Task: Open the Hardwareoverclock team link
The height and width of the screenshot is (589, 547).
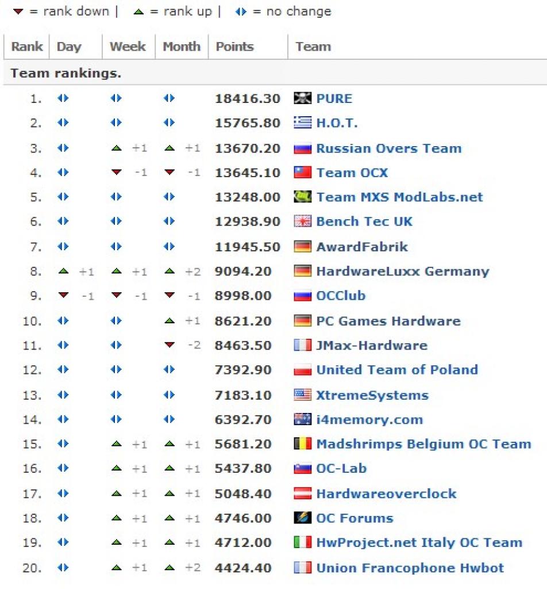Action: pos(387,494)
